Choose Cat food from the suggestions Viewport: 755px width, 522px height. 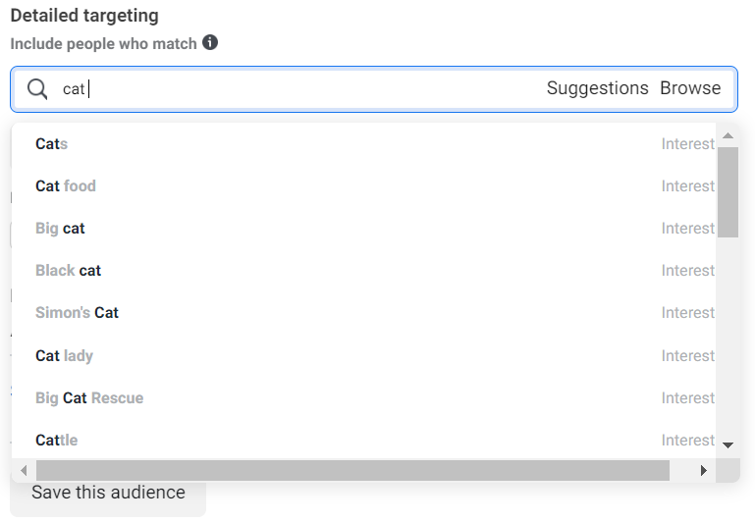[x=66, y=186]
